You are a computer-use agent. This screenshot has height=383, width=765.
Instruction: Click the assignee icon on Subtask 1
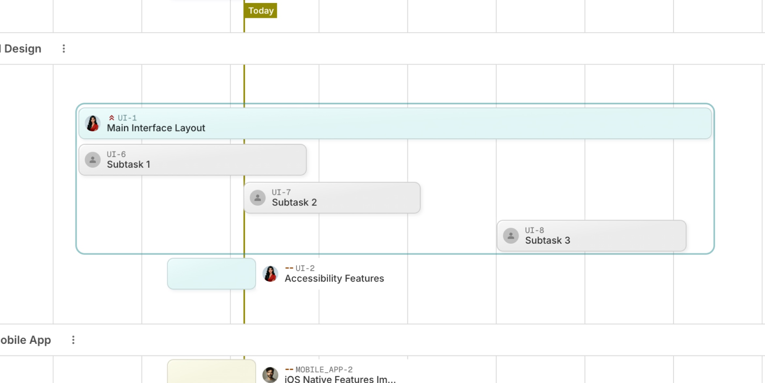[93, 160]
